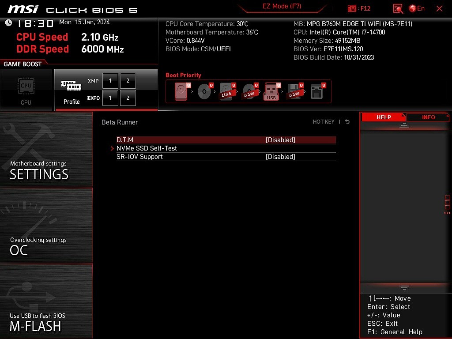452x339 pixels.
Task: Select the network boot device icon
Action: pyautogui.click(x=317, y=91)
